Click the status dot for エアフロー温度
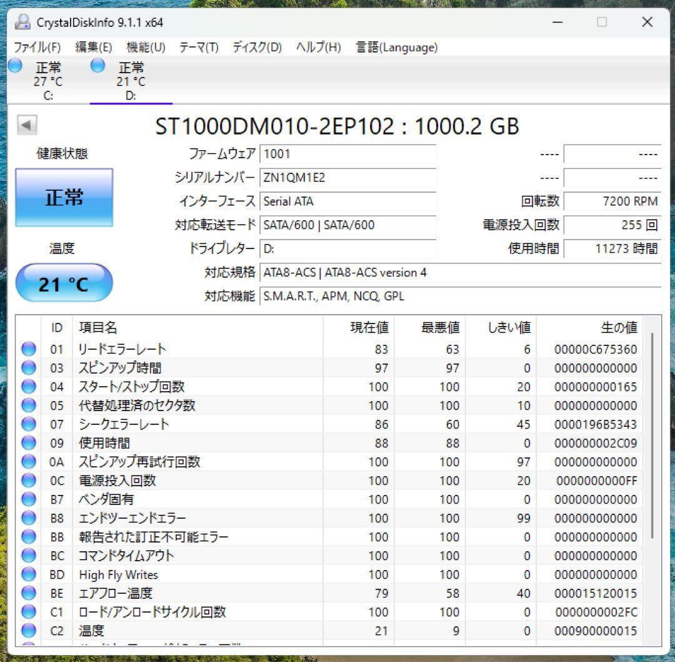675x662 pixels. click(28, 593)
